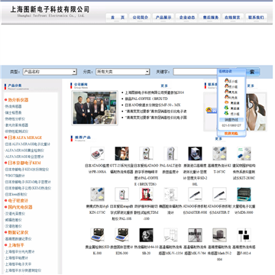Select the 上海恒平水分快速测定仪 link

pyautogui.click(x=23, y=270)
